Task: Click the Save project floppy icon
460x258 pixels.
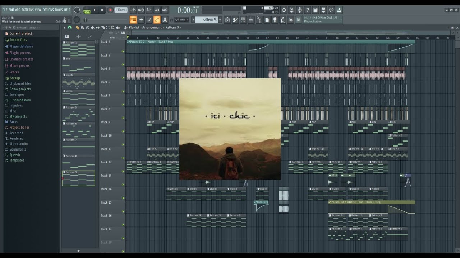Action: (x=315, y=10)
